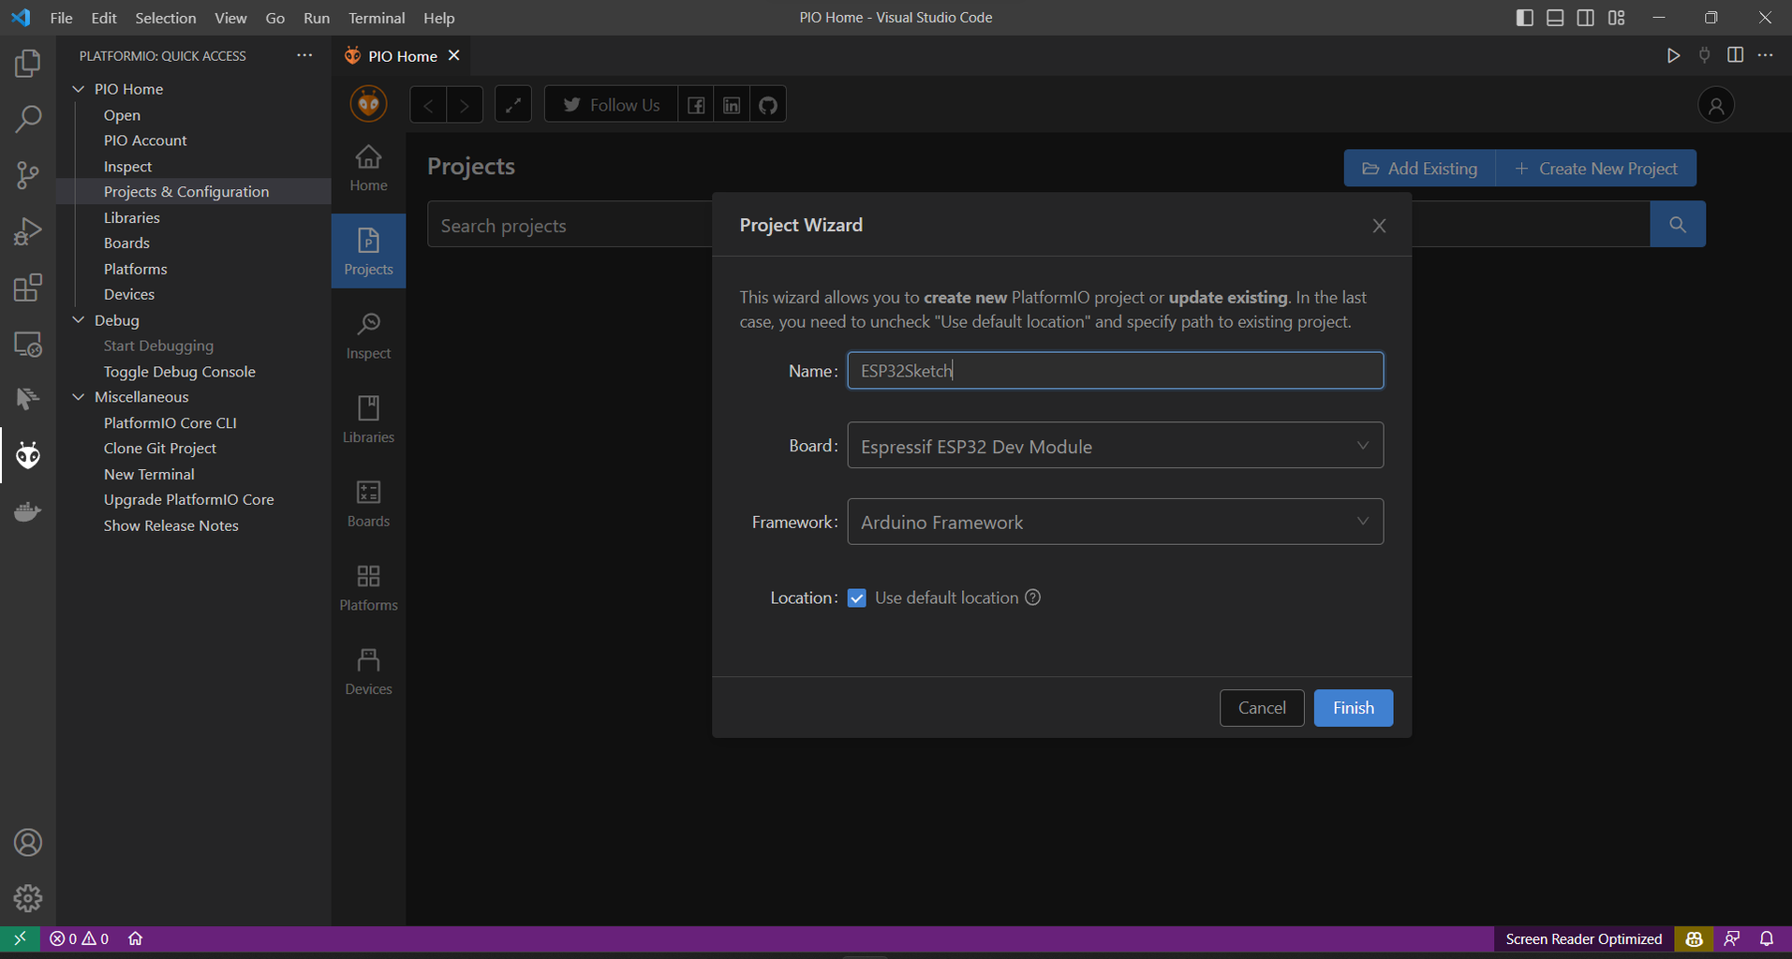The image size is (1792, 959).
Task: Open PlatformIO's GitHub page icon
Action: click(x=767, y=104)
